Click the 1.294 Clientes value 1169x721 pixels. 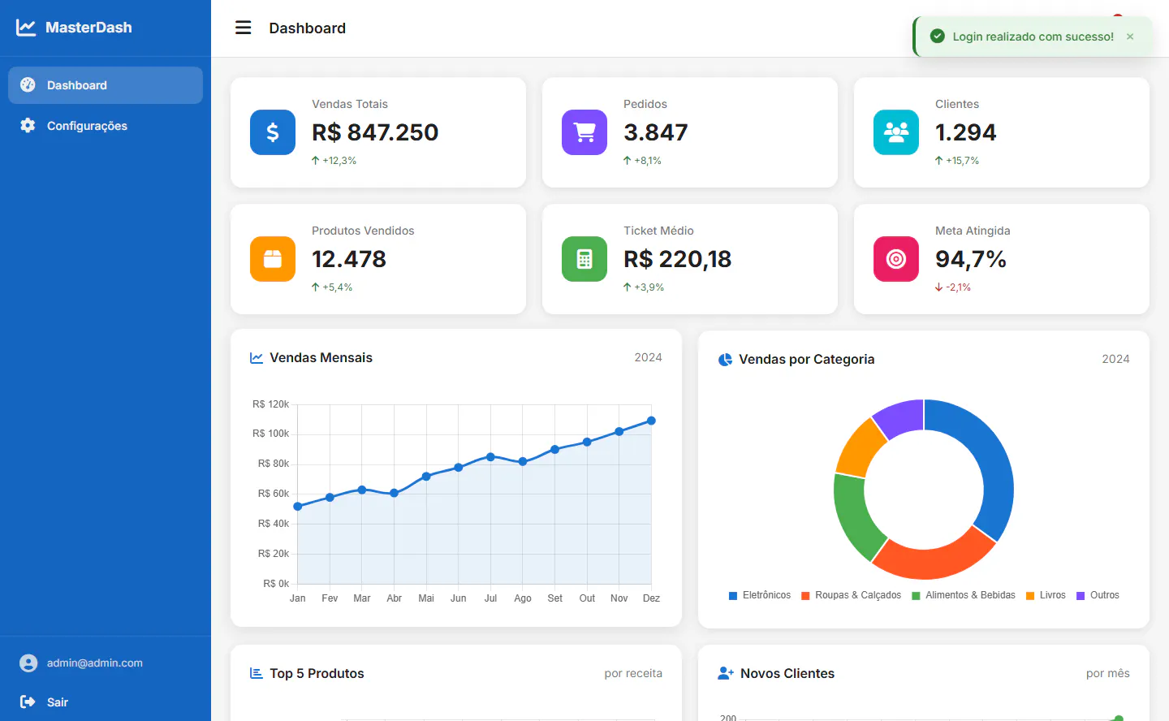click(x=966, y=132)
